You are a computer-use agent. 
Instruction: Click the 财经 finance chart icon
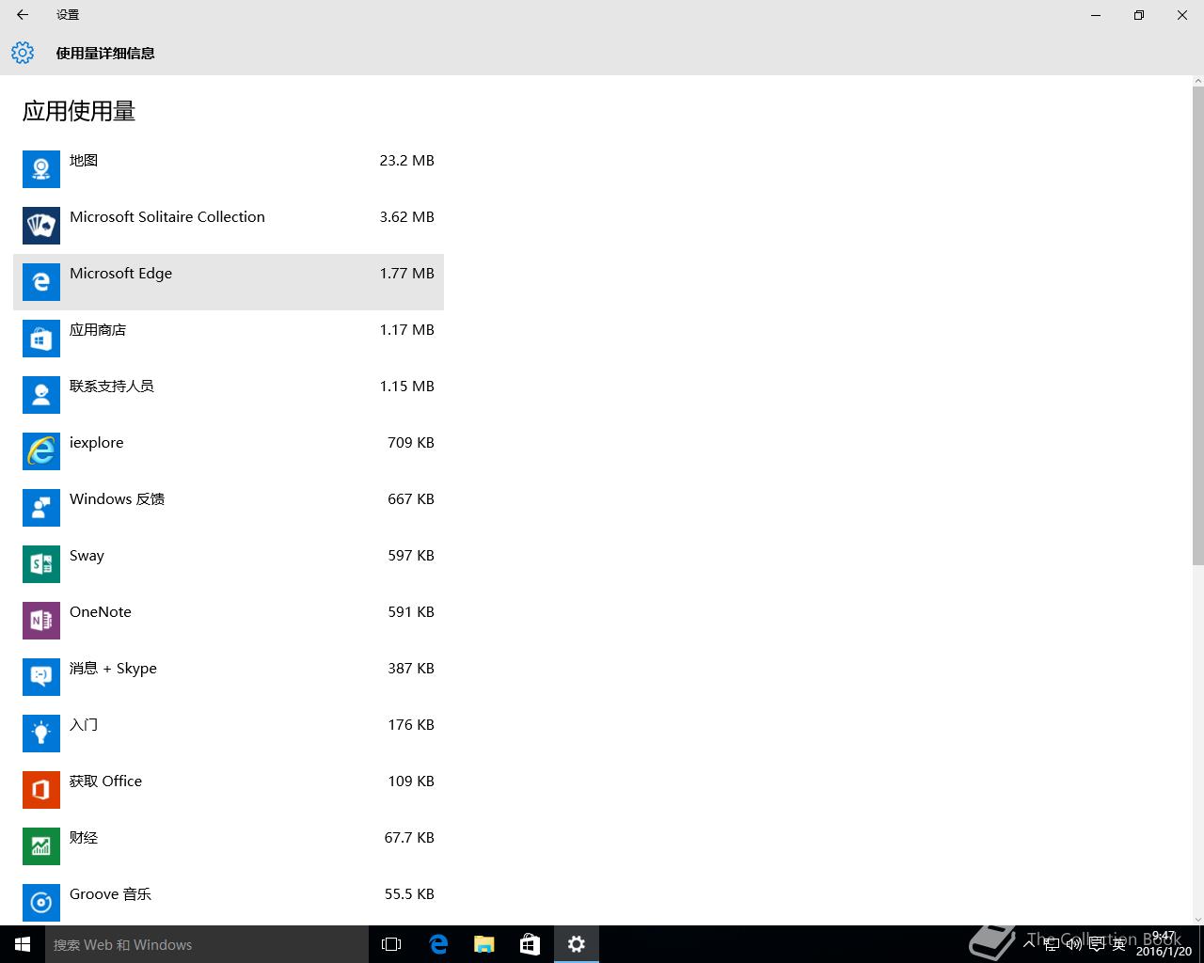tap(41, 846)
